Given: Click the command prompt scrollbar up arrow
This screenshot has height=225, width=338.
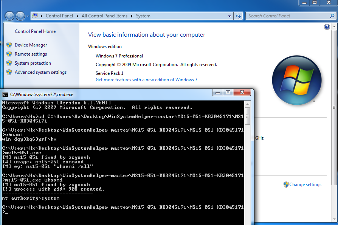Looking at the screenshot, I should coord(248,103).
